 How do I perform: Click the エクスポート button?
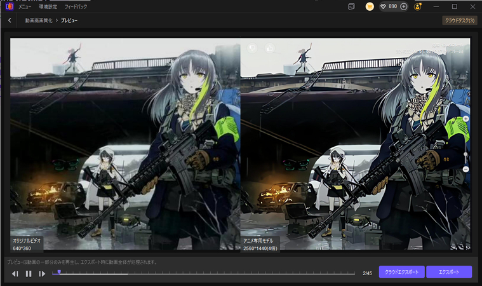point(449,272)
